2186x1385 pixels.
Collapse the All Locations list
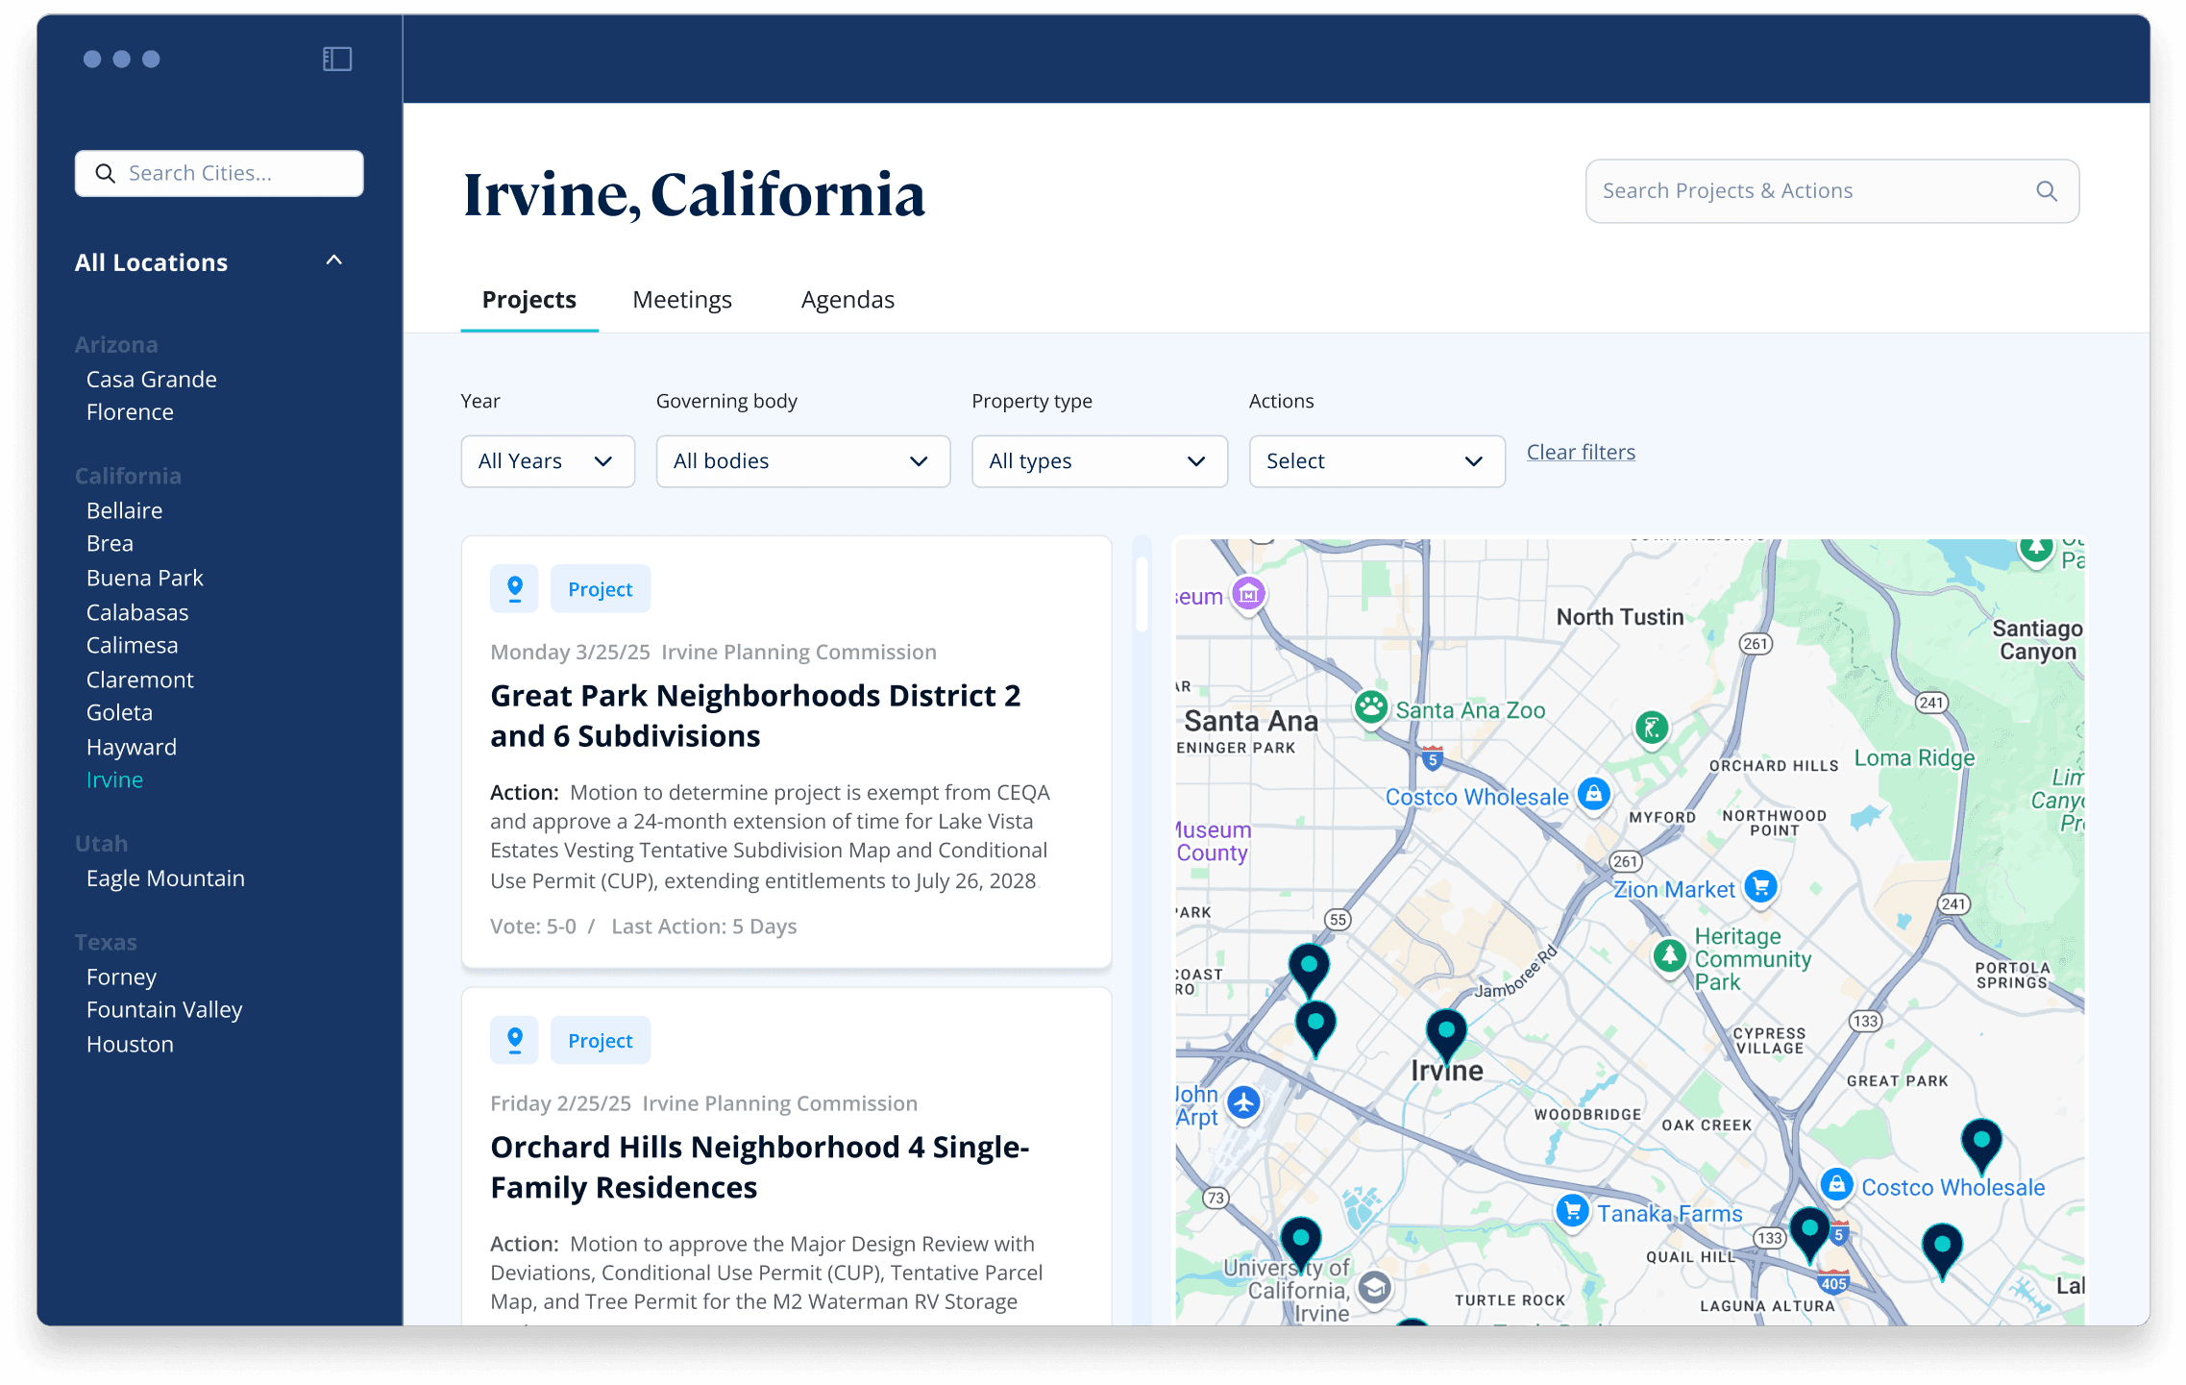pos(333,261)
